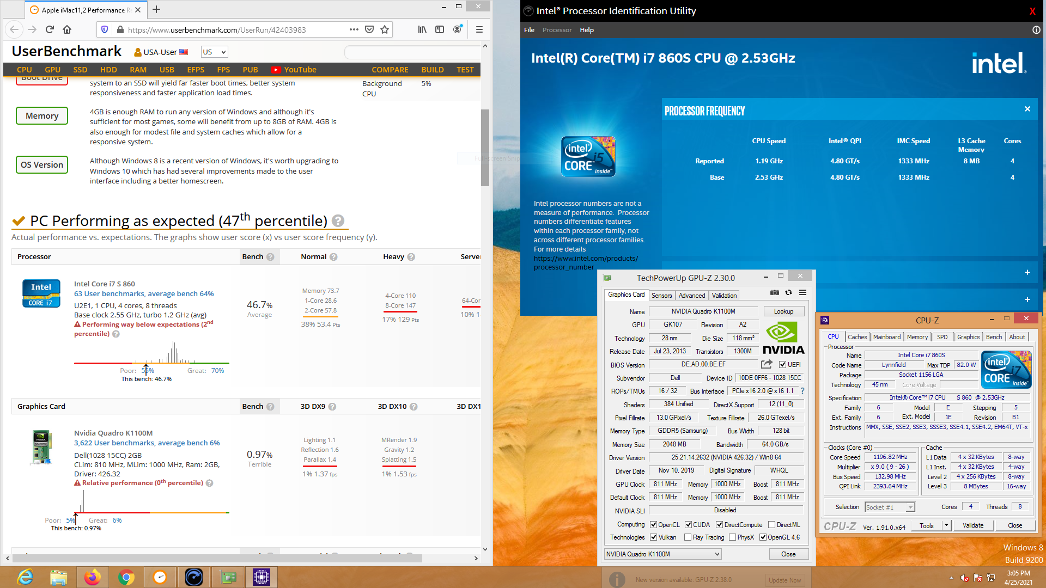This screenshot has width=1046, height=588.
Task: Click GPU-Z refresh icon
Action: pyautogui.click(x=788, y=293)
